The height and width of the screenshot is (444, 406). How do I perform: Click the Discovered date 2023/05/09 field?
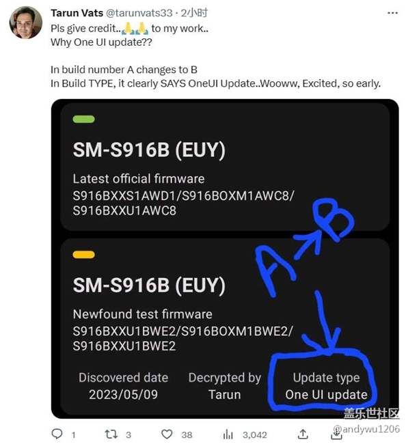(123, 386)
